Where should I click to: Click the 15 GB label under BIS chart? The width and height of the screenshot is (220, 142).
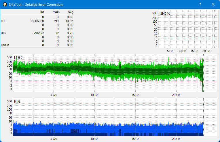pos(135,139)
